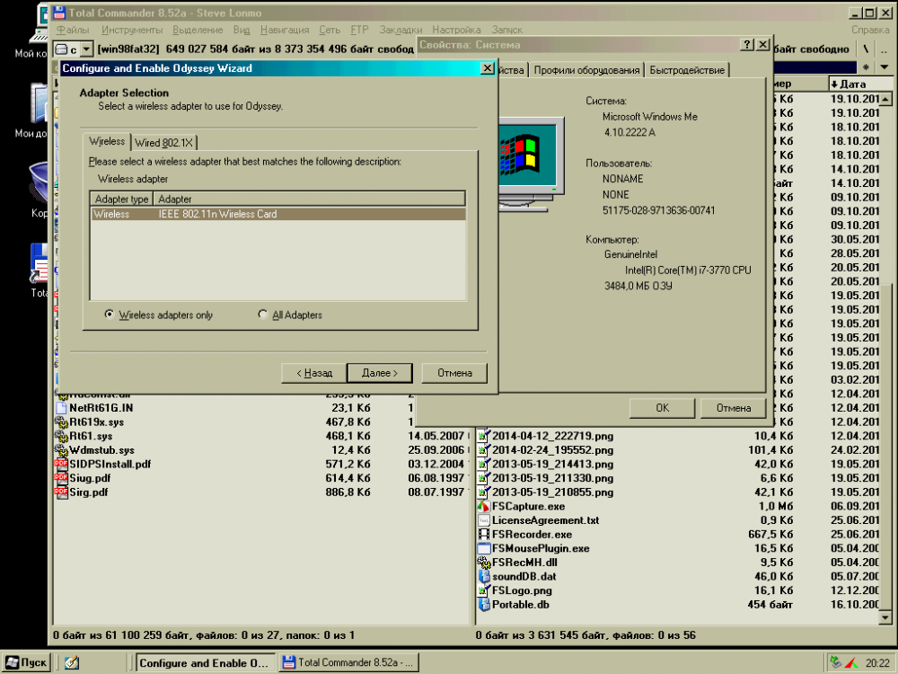Image resolution: width=898 pixels, height=674 pixels.
Task: Sort files by the Дата column header
Action: pos(858,84)
